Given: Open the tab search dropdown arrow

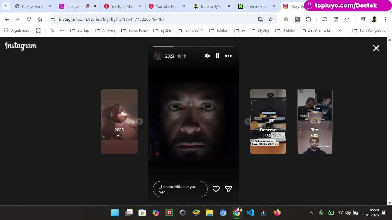Looking at the screenshot, I should click(x=6, y=6).
